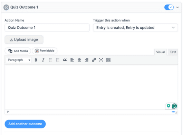Align text center
Viewport: 183px width, 135px height.
[79, 60]
